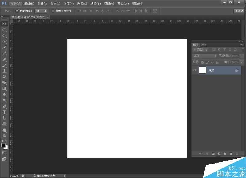Enable the 显示变换控件 checkbox
Image resolution: width=246 pixels, height=178 pixels.
pos(53,11)
